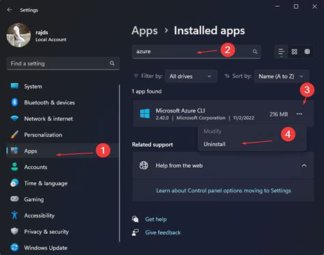324x255 pixels.
Task: Click the back arrow in Settings
Action: coord(10,10)
